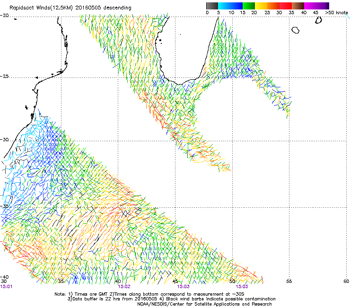Click the island outline at top right corner
Viewport: 350px width, 307px height.
click(318, 20)
